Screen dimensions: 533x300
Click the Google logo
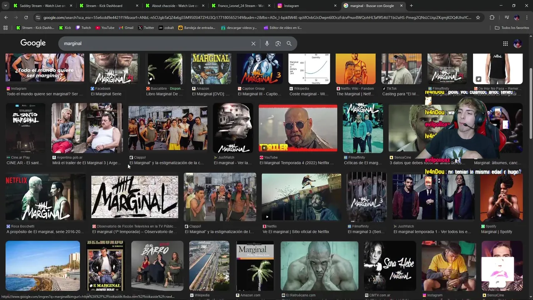pos(33,43)
